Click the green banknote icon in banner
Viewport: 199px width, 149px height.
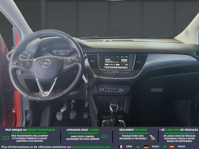click(x=6, y=138)
